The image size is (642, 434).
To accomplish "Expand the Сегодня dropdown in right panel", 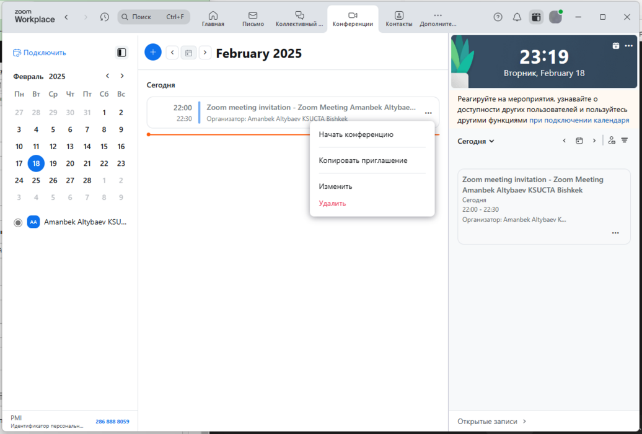I will pyautogui.click(x=476, y=141).
